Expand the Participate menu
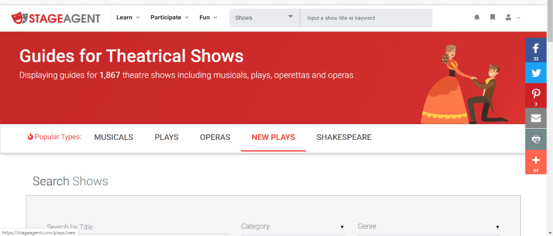The image size is (553, 236). click(x=170, y=17)
